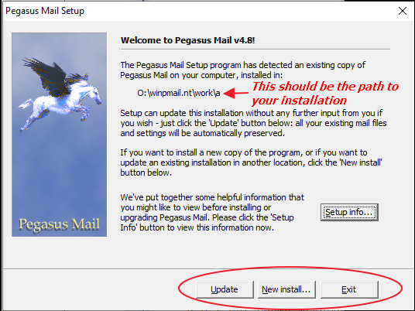Click the paragraph starting "Setup can update"

coord(253,123)
